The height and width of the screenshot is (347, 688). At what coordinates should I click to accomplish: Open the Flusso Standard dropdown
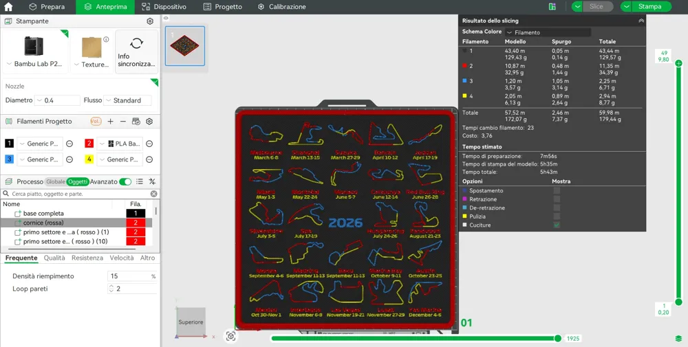(x=128, y=100)
